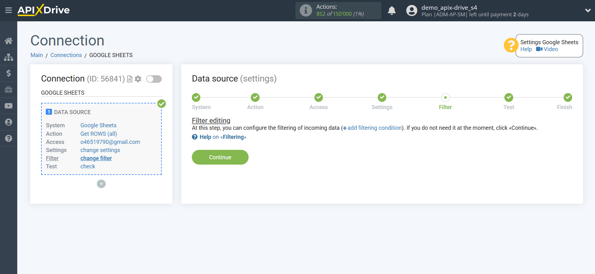This screenshot has height=274, width=595.
Task: Click the home icon in the sidebar
Action: click(8, 41)
